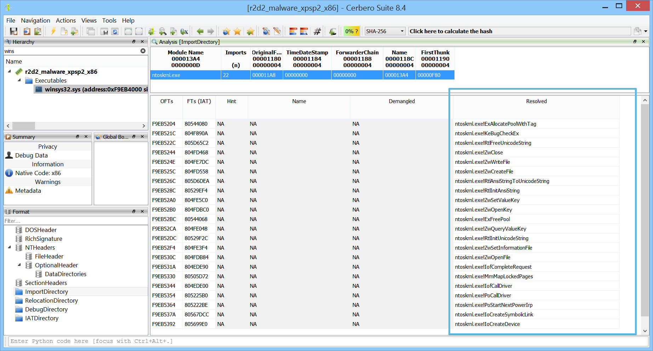Click the gray forward arrow icon
Image resolution: width=653 pixels, height=351 pixels.
click(x=211, y=31)
